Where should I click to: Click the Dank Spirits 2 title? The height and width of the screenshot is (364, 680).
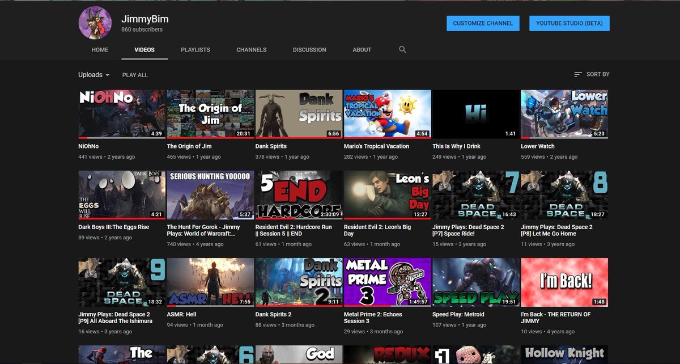(x=274, y=314)
